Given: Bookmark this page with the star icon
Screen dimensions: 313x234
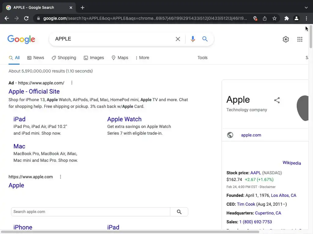Looking at the screenshot, I should pyautogui.click(x=274, y=18).
